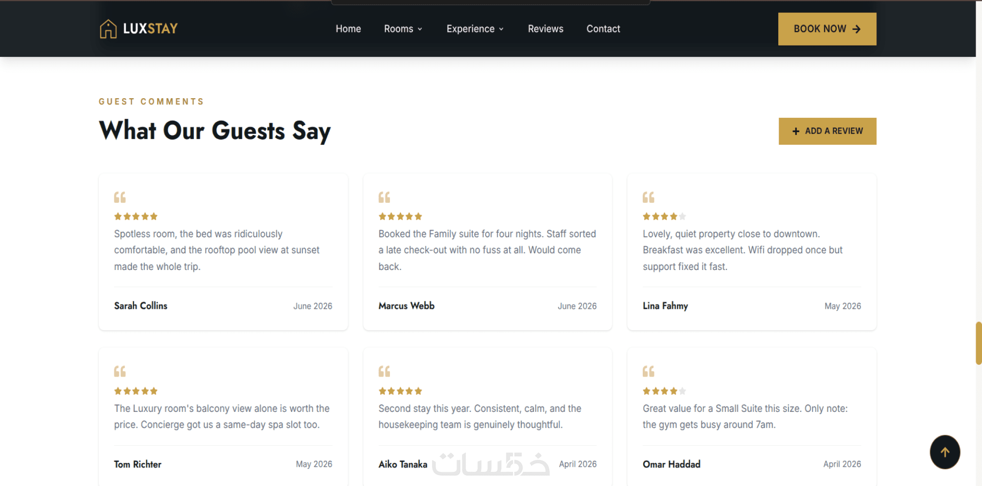Click the quote icon on Sarah Collins's review
Image resolution: width=982 pixels, height=486 pixels.
coord(120,197)
